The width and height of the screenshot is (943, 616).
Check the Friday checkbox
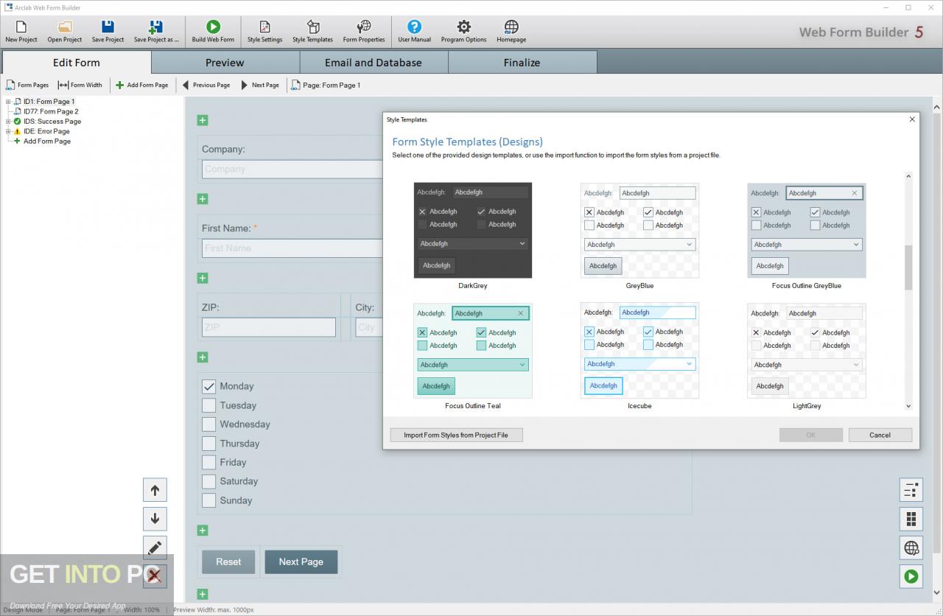tap(208, 463)
